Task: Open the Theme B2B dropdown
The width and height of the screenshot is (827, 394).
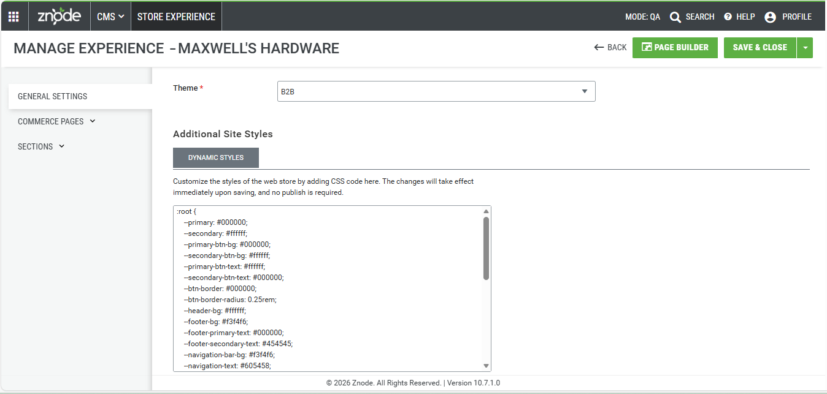Action: pyautogui.click(x=436, y=92)
